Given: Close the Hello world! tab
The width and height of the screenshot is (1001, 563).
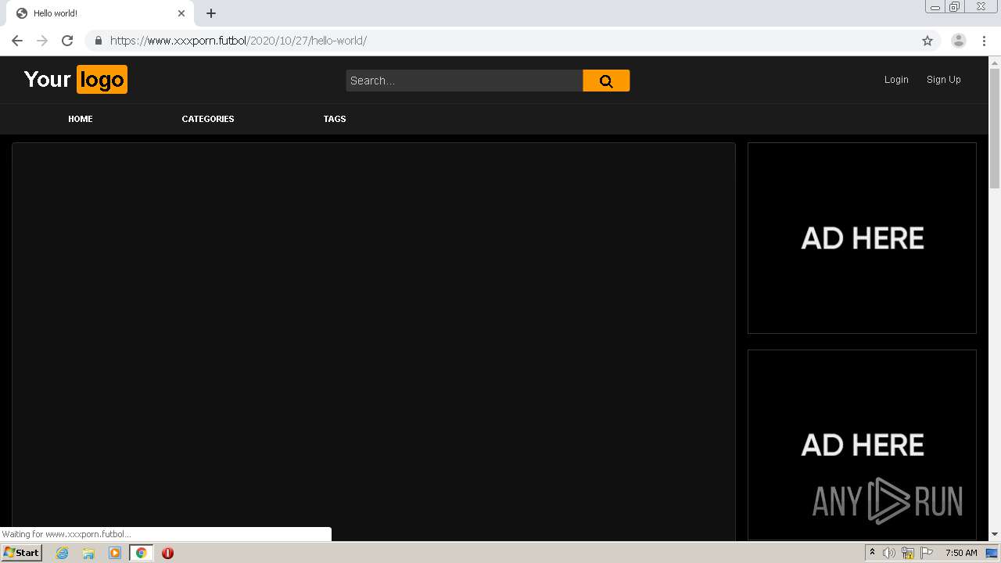Looking at the screenshot, I should (181, 13).
